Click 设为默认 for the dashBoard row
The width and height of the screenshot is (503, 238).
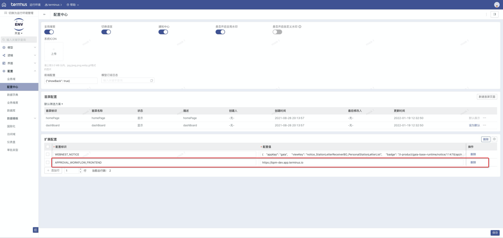pos(474,125)
